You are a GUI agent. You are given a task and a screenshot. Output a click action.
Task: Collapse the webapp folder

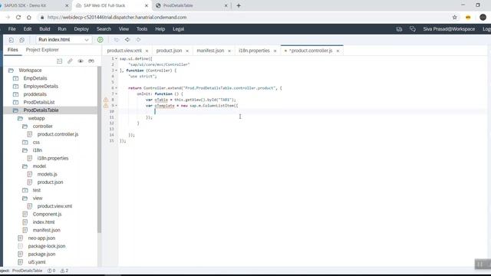click(x=21, y=118)
